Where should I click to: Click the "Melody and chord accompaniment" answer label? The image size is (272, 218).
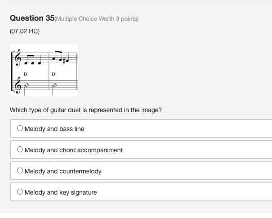tap(74, 150)
